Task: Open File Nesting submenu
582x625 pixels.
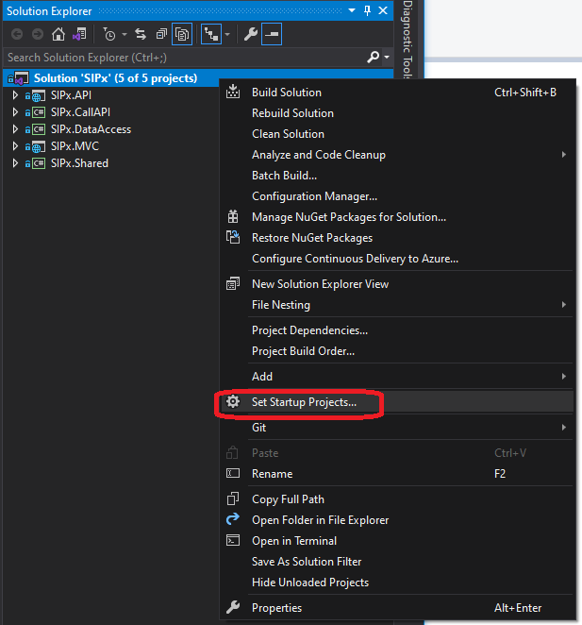Action: point(397,305)
